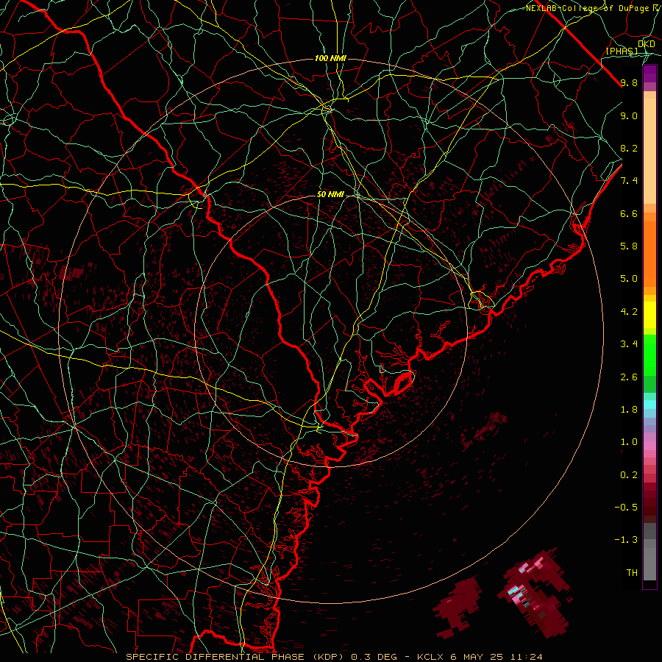
Task: Select the bright green swatch on color bar
Action: coord(649,355)
